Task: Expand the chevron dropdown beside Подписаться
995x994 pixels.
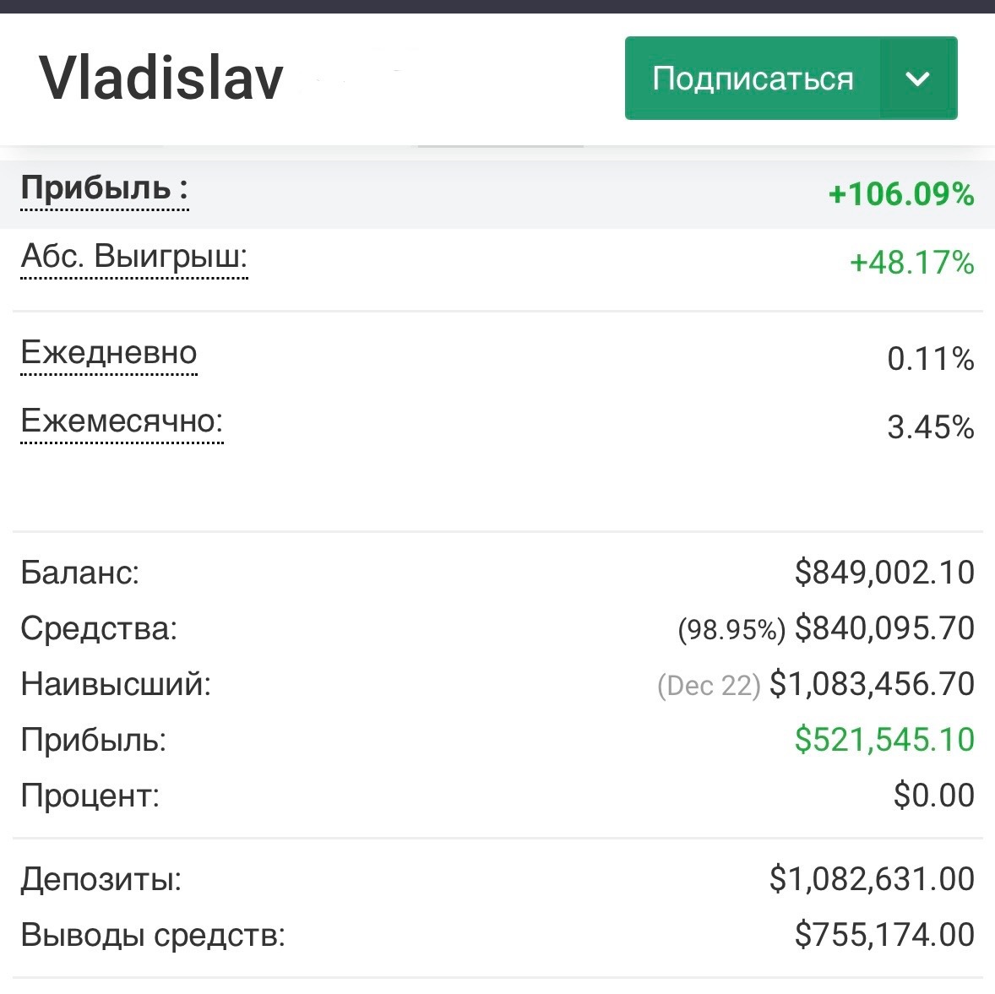Action: click(x=917, y=79)
